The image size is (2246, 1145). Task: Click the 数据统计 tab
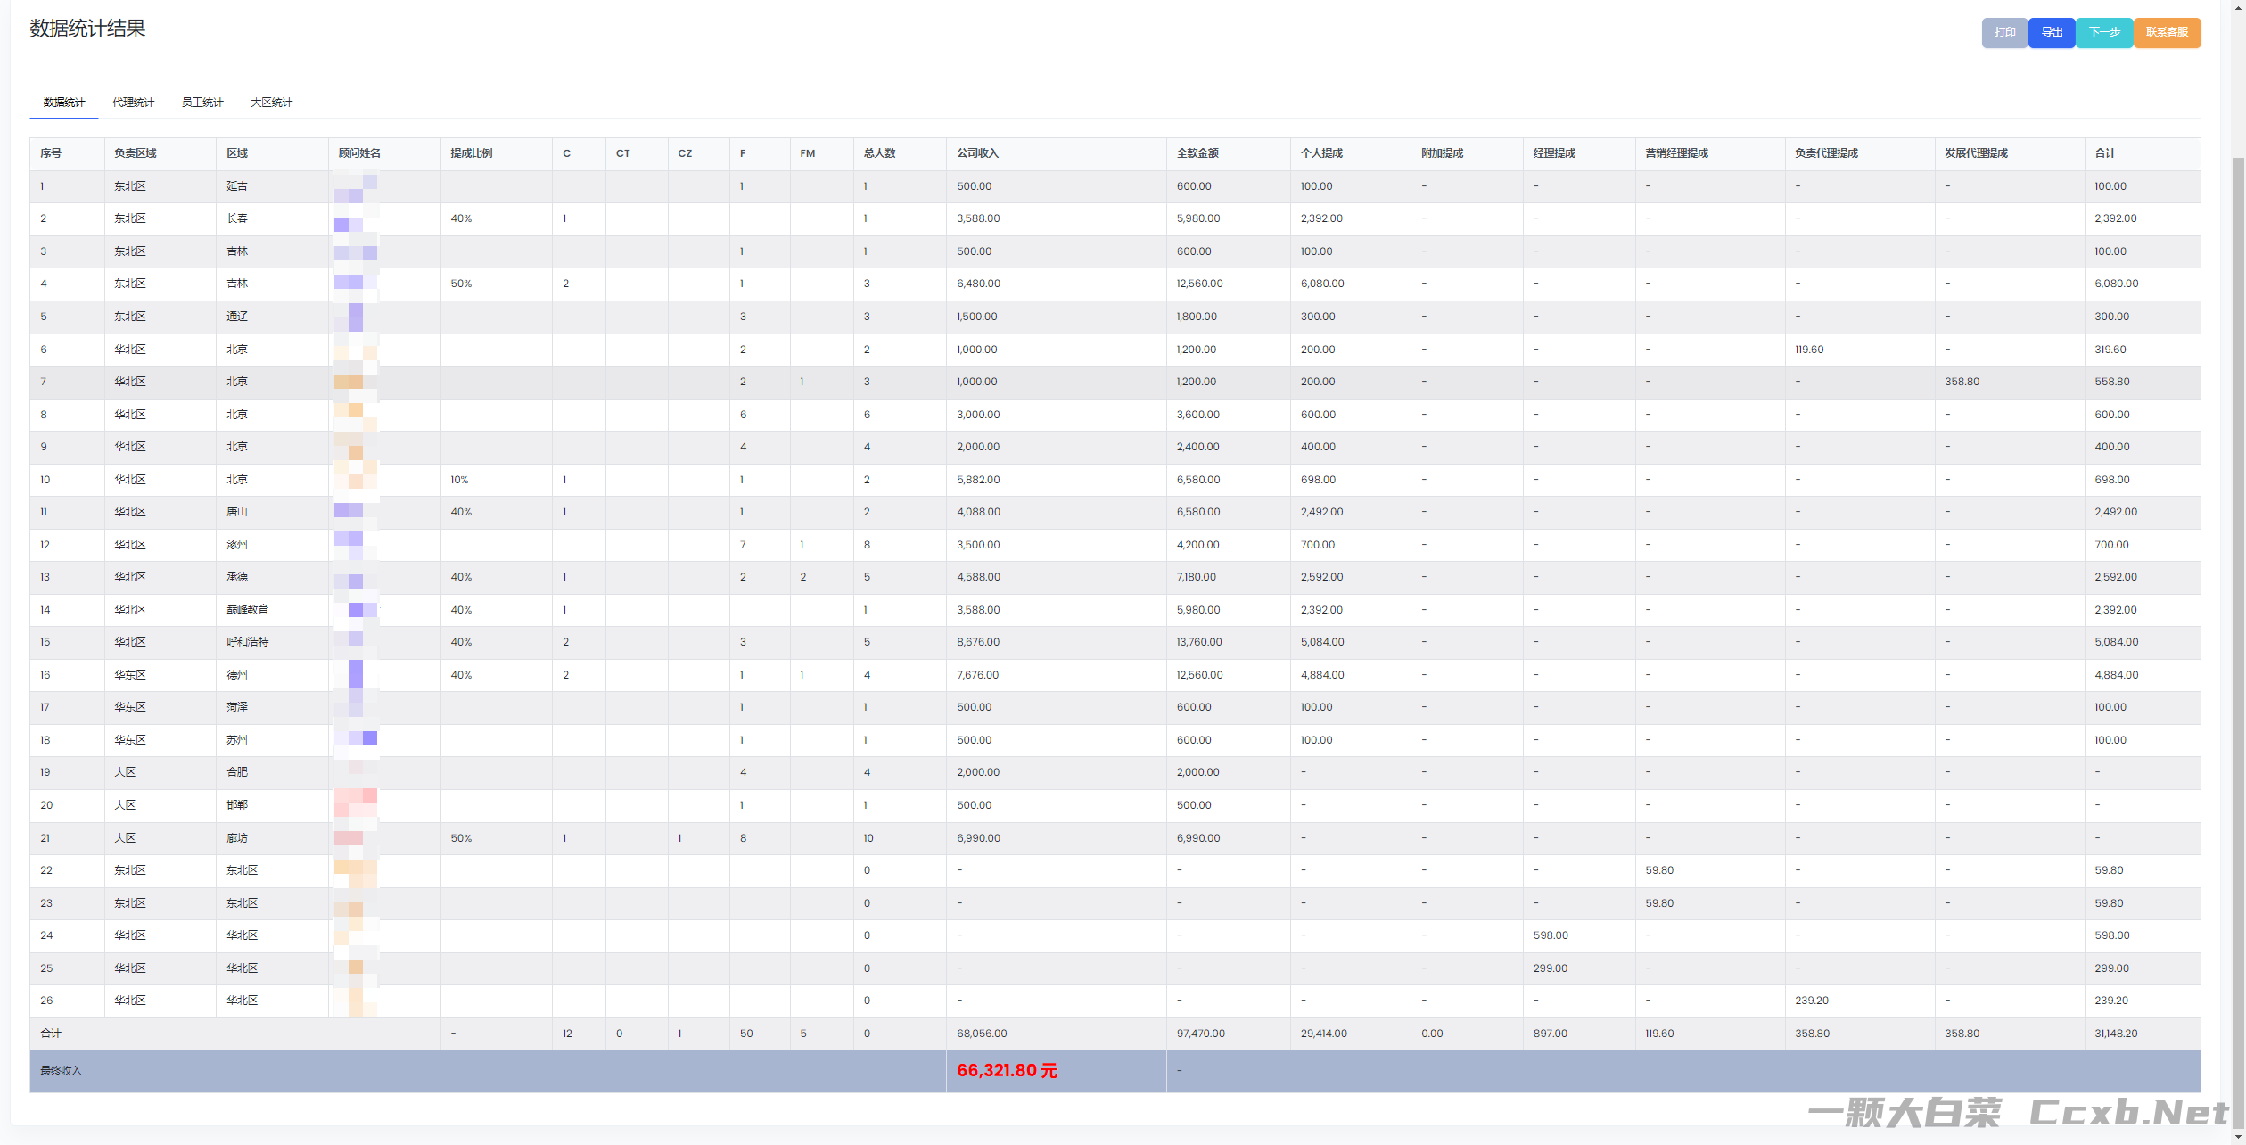64,103
